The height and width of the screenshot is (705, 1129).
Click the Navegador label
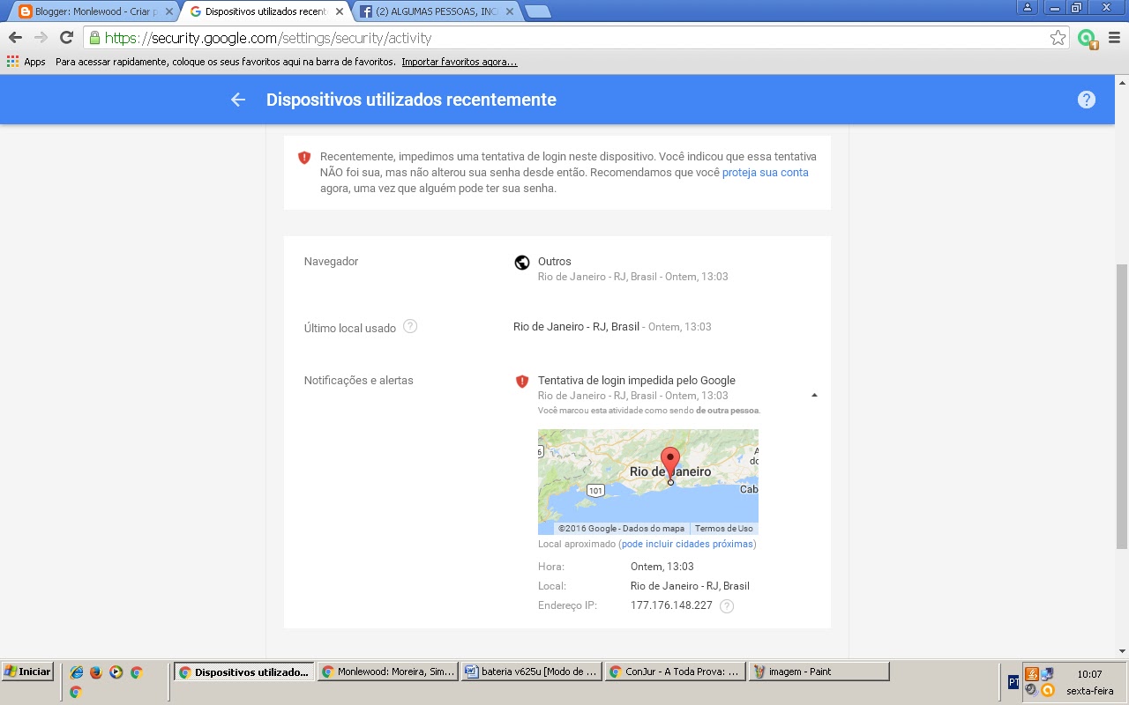(331, 262)
